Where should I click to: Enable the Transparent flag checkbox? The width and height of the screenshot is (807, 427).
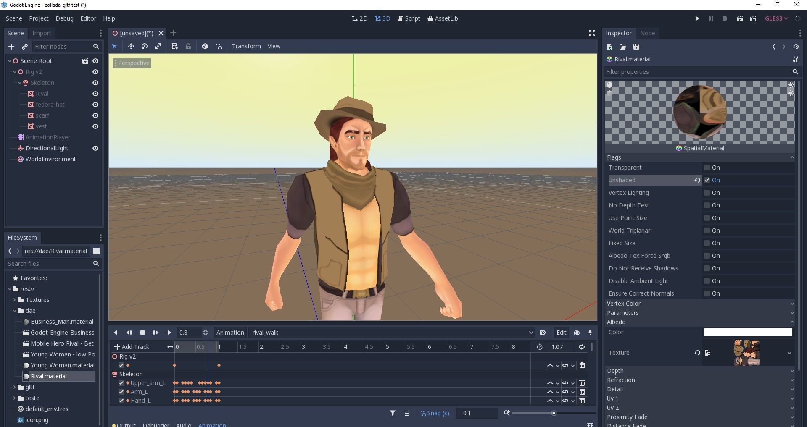[x=707, y=168]
